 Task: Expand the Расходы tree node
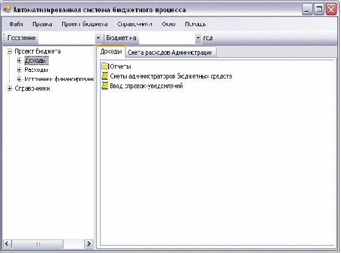(x=19, y=70)
